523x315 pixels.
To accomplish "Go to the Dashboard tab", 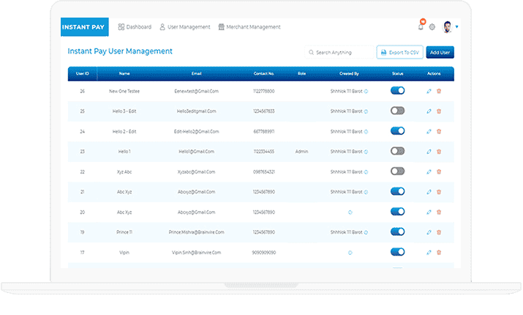I will [135, 27].
